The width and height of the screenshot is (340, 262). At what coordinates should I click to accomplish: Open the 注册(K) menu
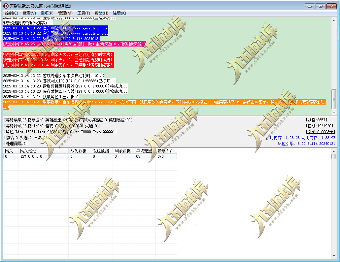(x=119, y=13)
